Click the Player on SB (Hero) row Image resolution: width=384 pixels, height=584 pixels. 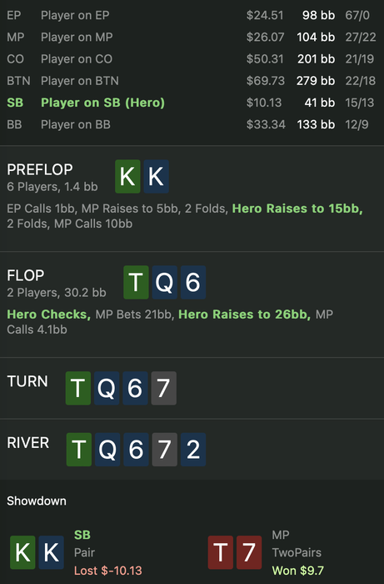pyautogui.click(x=192, y=103)
